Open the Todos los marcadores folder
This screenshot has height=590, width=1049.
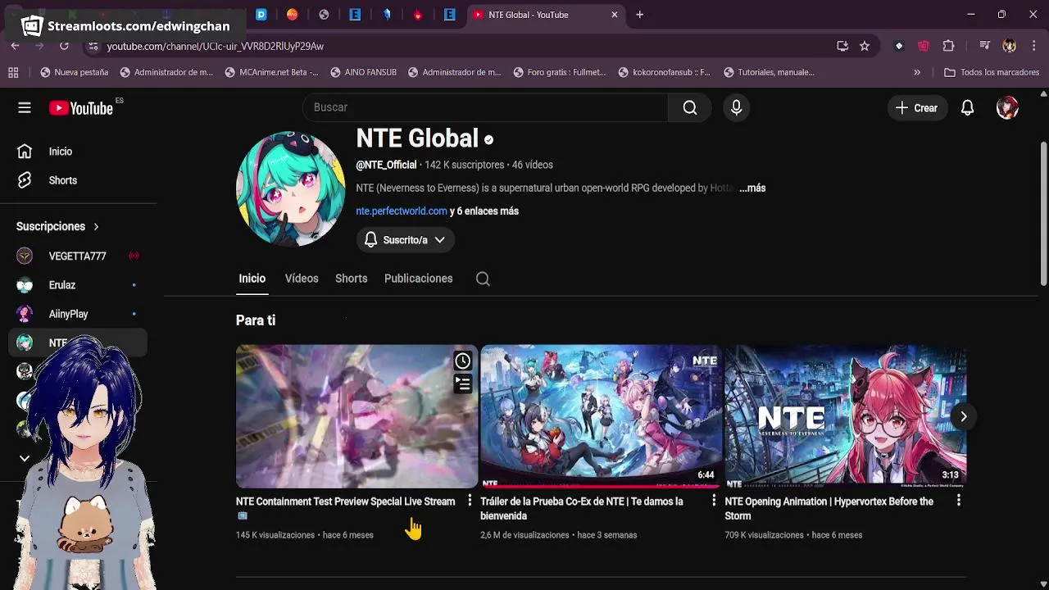tap(992, 72)
